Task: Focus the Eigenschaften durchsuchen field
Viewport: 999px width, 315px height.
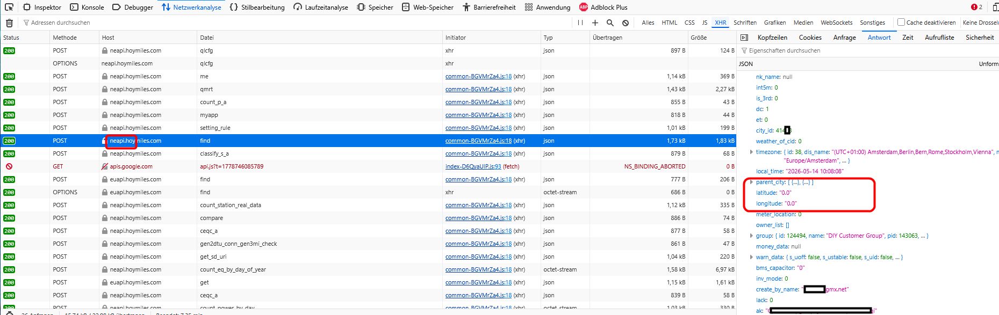Action: (869, 50)
